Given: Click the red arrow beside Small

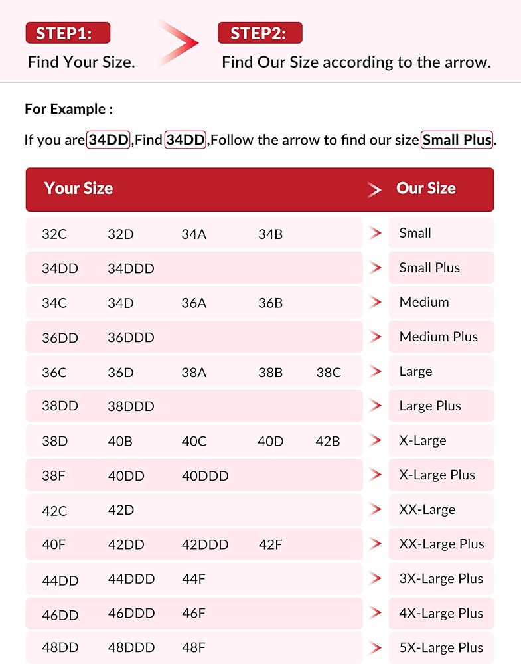Looking at the screenshot, I should click(x=376, y=233).
